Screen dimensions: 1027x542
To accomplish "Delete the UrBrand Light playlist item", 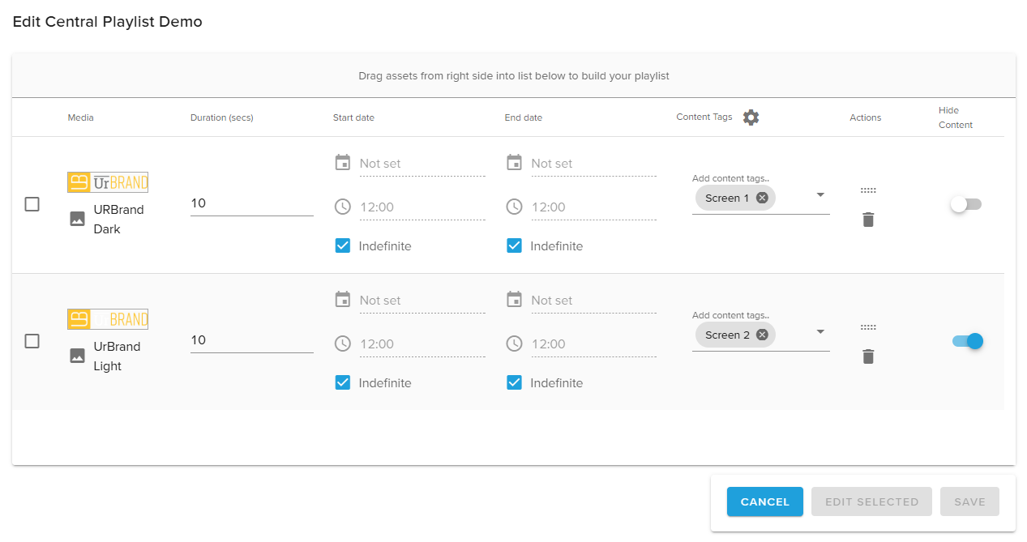I will click(868, 356).
